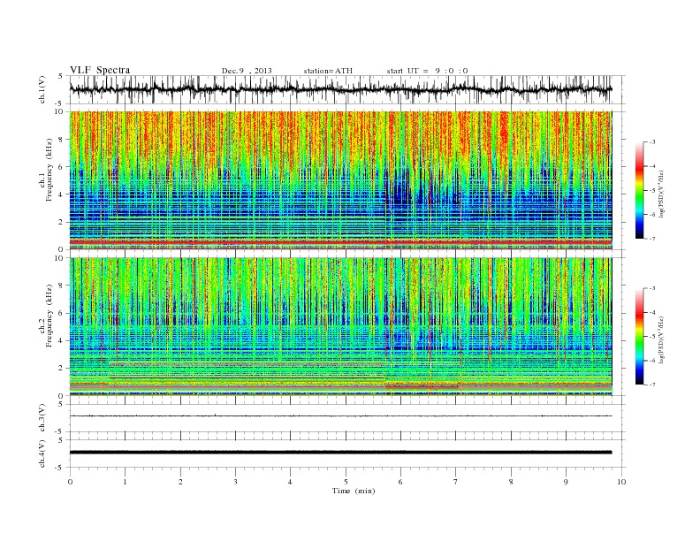This screenshot has width=700, height=541.
Task: Select the "ch.4(V)" axis label
Action: 42,453
